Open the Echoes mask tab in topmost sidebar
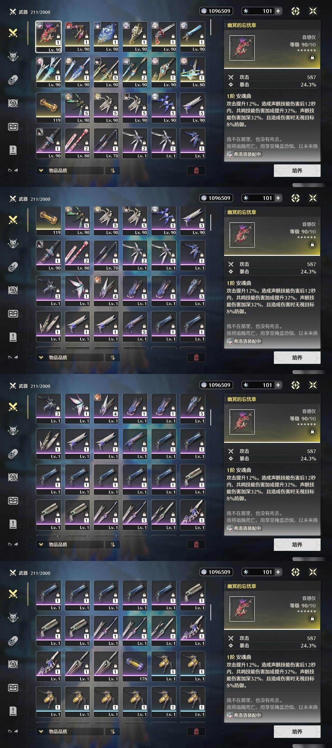 (x=13, y=56)
